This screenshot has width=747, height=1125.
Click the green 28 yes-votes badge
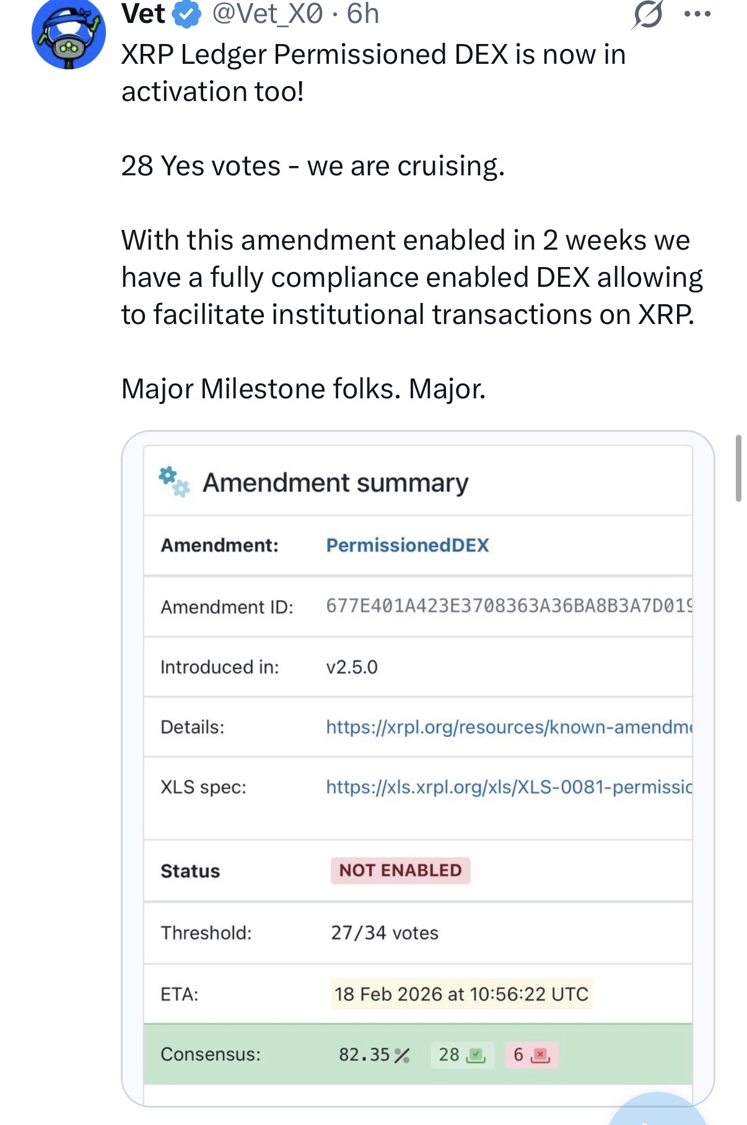click(462, 1055)
